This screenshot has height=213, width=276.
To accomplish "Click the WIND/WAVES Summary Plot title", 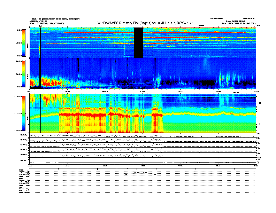I will 145,23.
